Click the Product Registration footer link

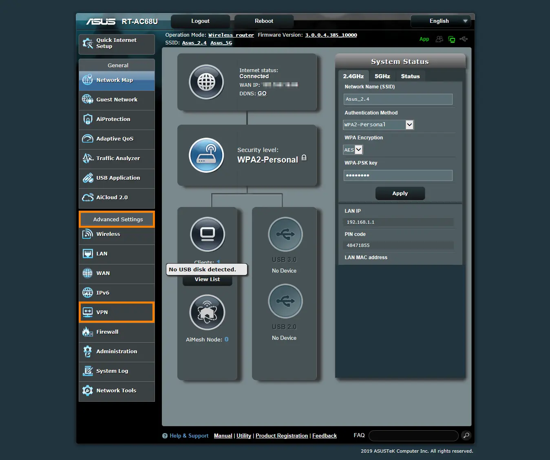[282, 436]
